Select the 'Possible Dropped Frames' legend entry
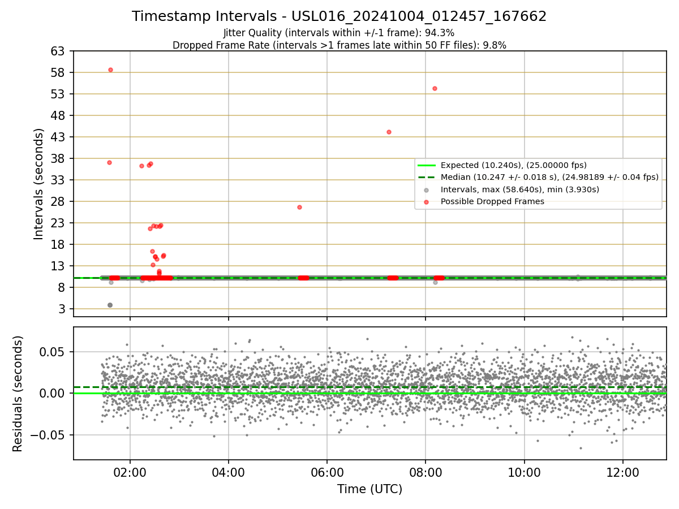This screenshot has height=509, width=679. pyautogui.click(x=492, y=201)
